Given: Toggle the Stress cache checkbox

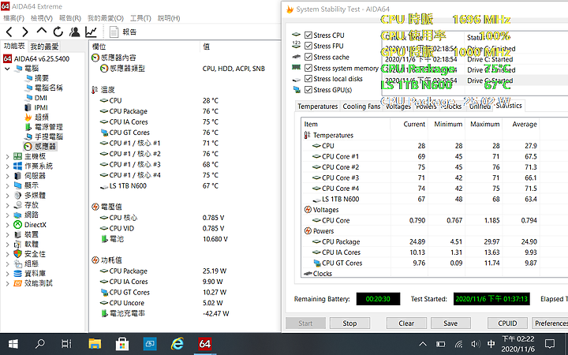Looking at the screenshot, I should (308, 57).
